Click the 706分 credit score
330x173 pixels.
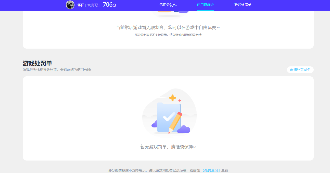[x=110, y=5]
